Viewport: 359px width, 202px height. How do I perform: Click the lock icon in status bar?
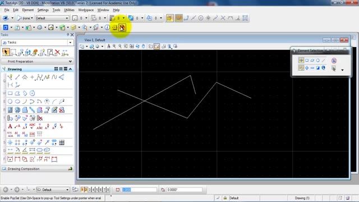point(225,198)
